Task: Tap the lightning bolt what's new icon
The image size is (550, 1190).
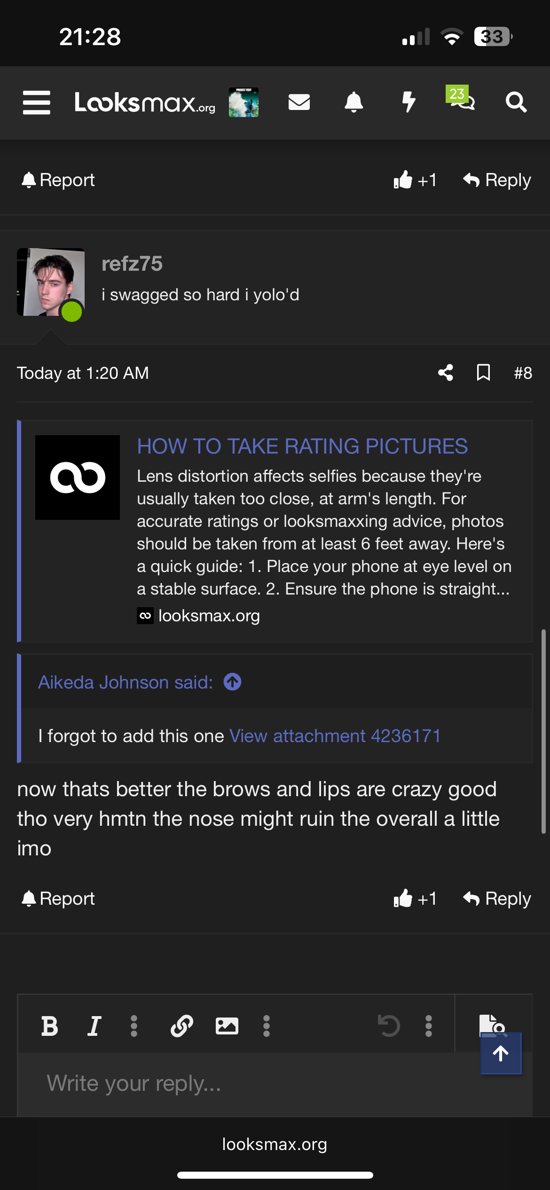Action: click(x=409, y=102)
